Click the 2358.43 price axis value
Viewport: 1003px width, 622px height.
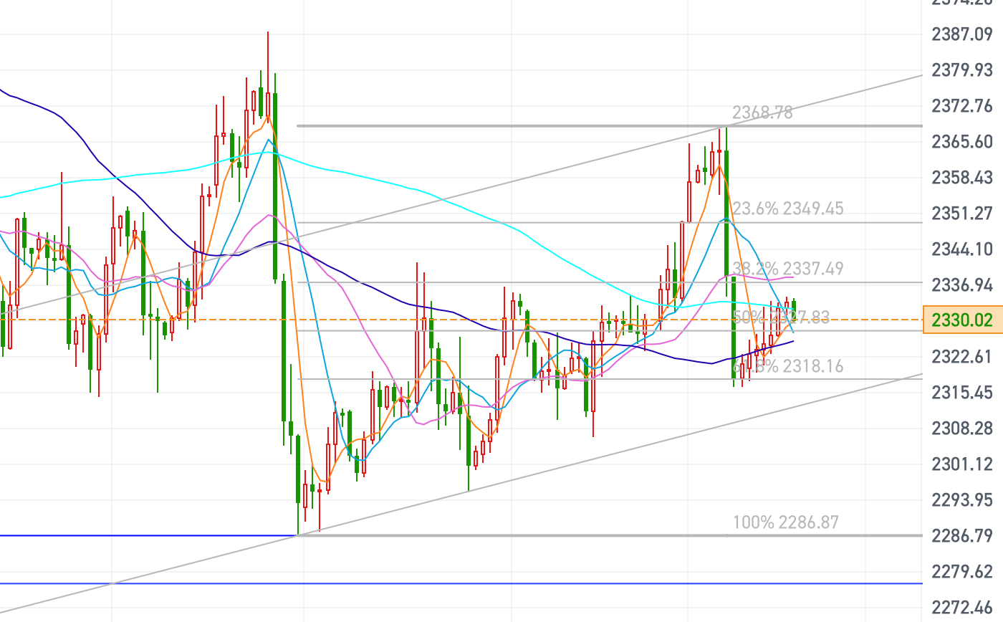(x=962, y=177)
